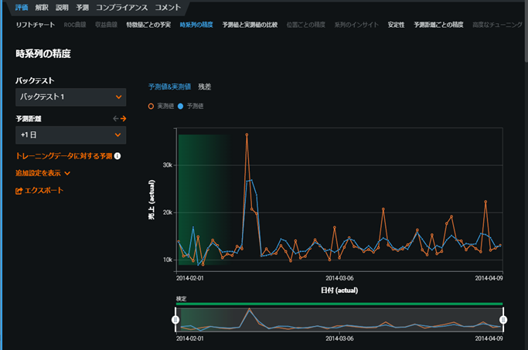Screen dimensions: 528x350
Task: Click the highest orange peak data point
Action: 247,134
